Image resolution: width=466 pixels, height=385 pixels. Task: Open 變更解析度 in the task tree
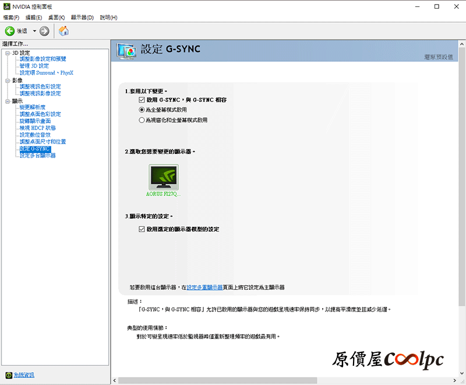(x=33, y=107)
